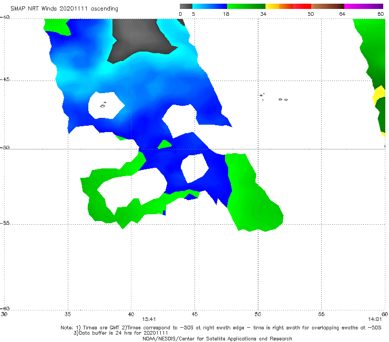This screenshot has height=342, width=389.
Task: Click the longitude label '60' on the bottom axis
Action: pos(385,314)
